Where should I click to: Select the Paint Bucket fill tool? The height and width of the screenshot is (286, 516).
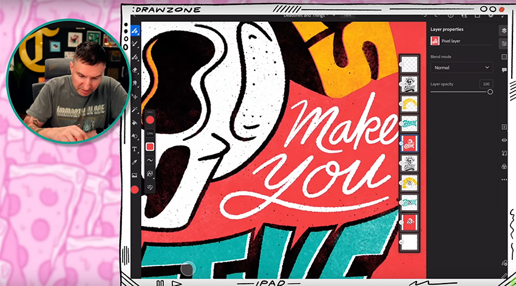coord(135,123)
